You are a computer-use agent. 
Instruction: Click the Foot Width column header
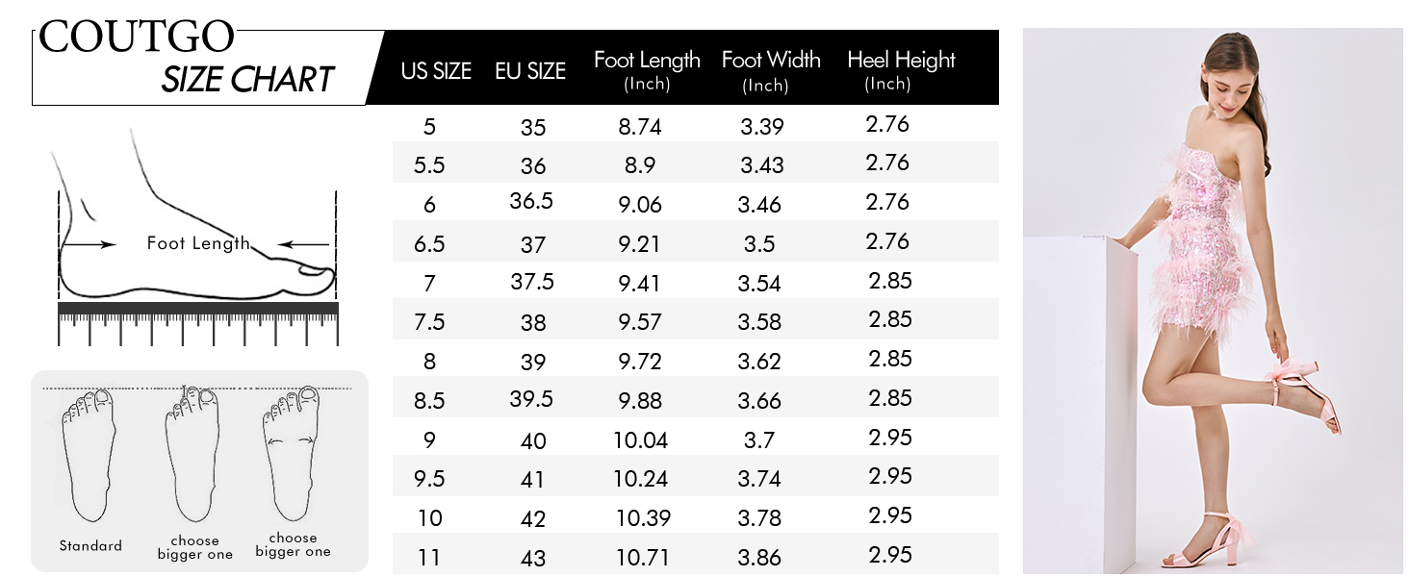770,69
